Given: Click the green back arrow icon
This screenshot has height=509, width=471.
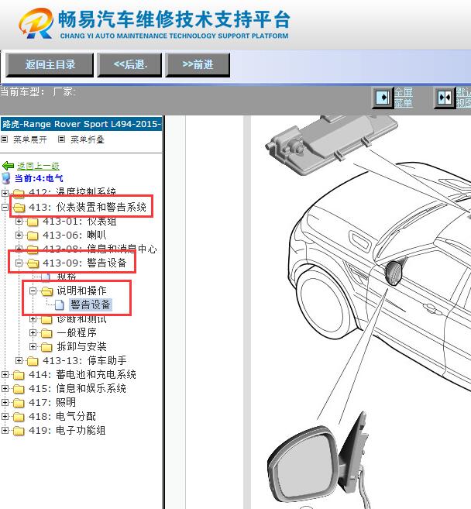Looking at the screenshot, I should pos(8,166).
